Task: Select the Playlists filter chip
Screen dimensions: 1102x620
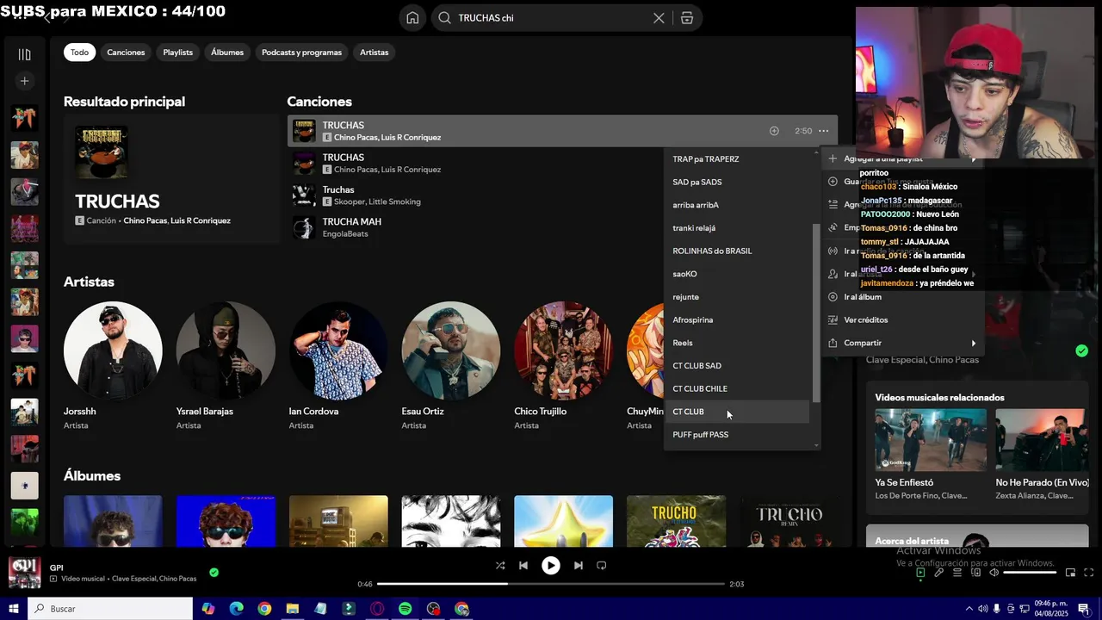Action: 178,53
